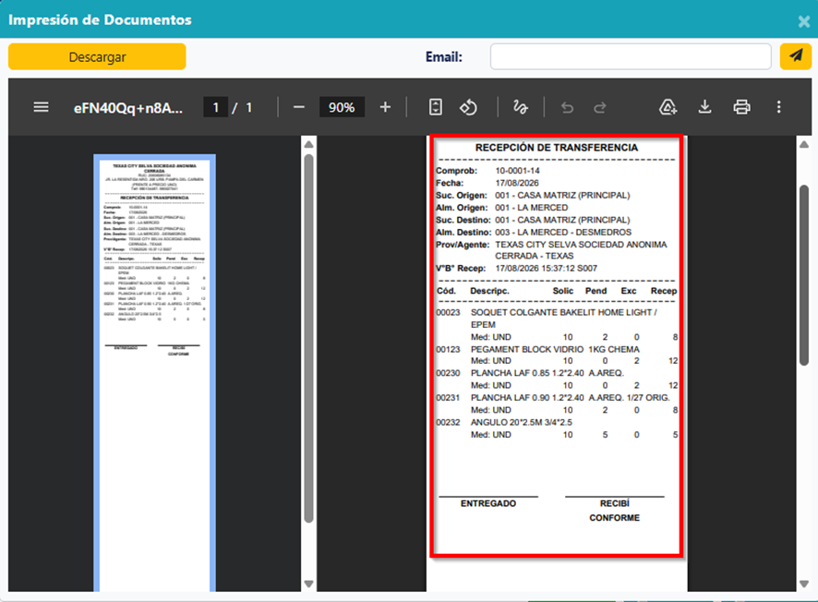Click the Fecha value 17/08/2026

517,183
